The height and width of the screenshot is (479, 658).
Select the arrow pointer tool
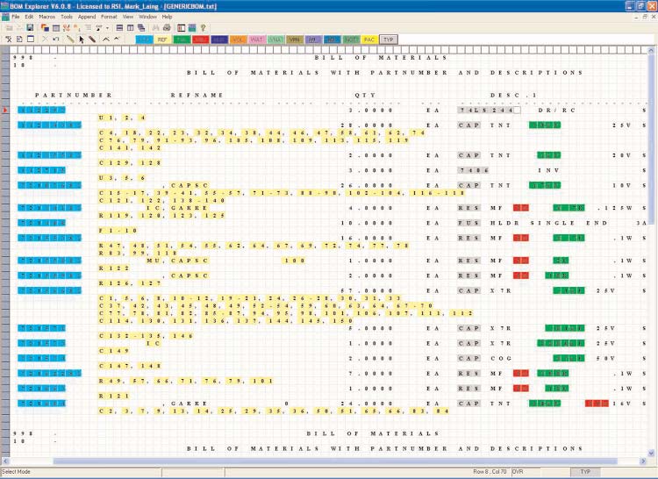tap(82, 39)
